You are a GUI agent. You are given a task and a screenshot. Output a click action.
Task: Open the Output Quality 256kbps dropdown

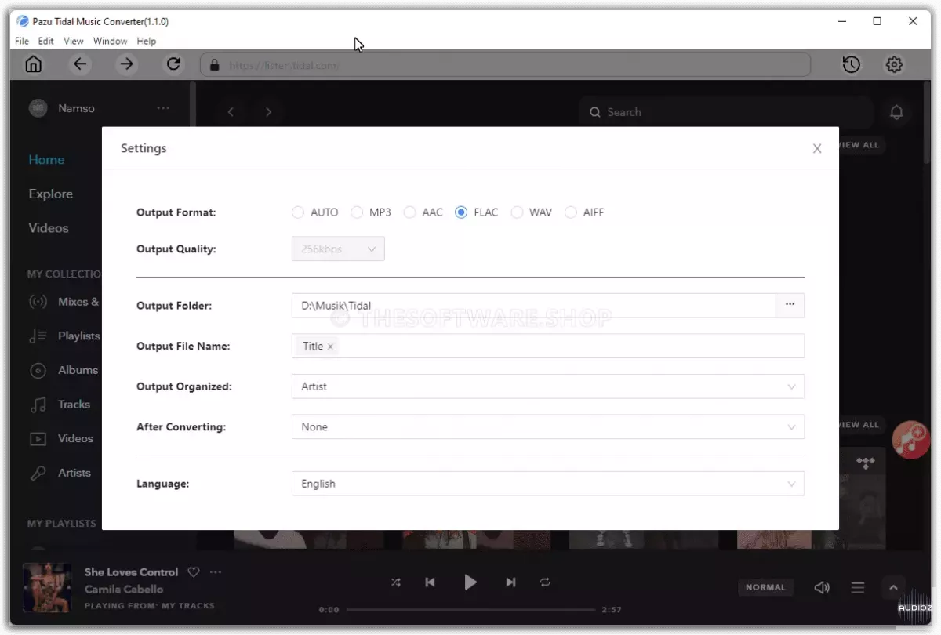pos(338,249)
